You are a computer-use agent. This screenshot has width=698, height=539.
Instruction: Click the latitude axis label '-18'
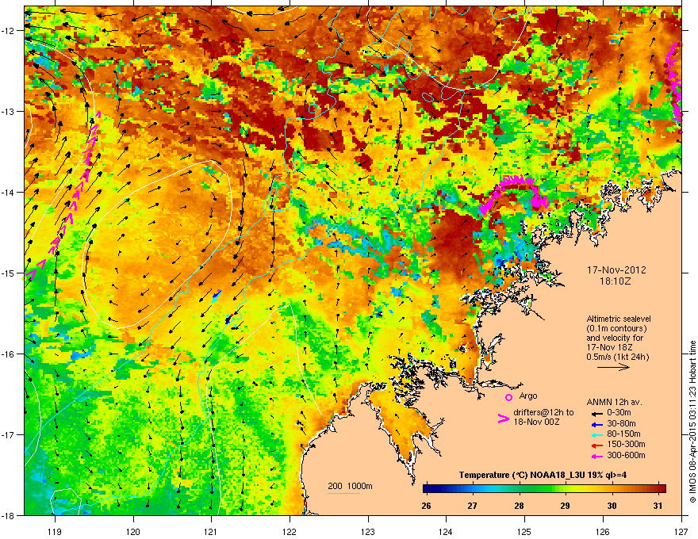pos(9,515)
